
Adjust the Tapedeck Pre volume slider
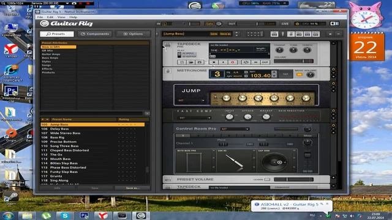(293, 61)
